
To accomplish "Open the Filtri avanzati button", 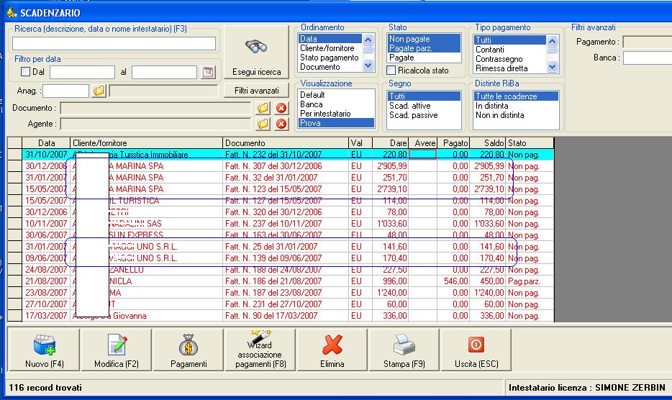I will [x=256, y=91].
